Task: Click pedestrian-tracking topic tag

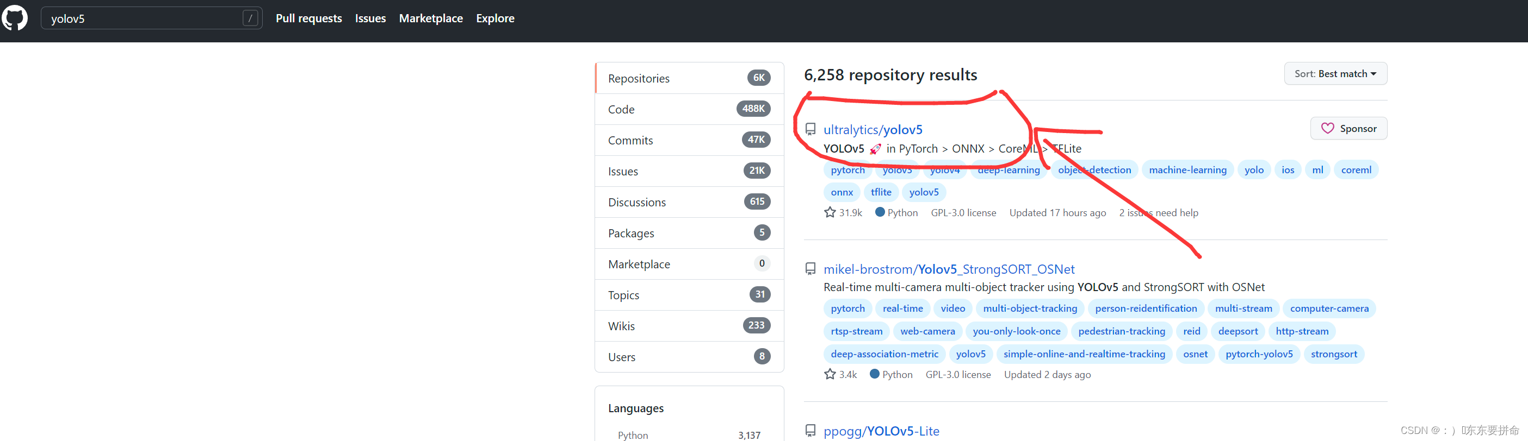Action: pos(1121,331)
